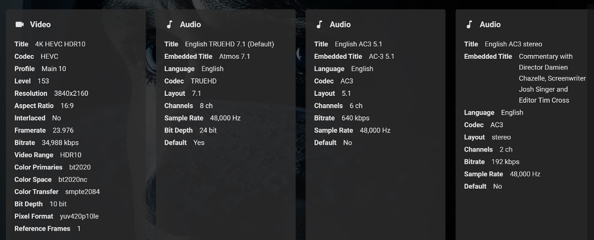The image size is (594, 240).
Task: Click the 640 kbps bitrate value
Action: tap(355, 118)
